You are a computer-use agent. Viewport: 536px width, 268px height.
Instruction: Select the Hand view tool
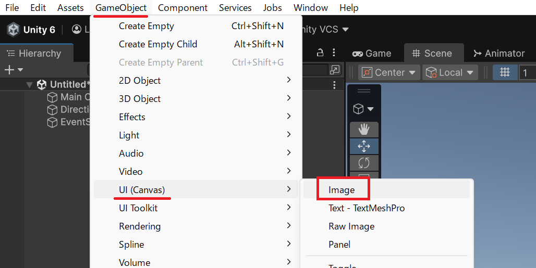(364, 129)
